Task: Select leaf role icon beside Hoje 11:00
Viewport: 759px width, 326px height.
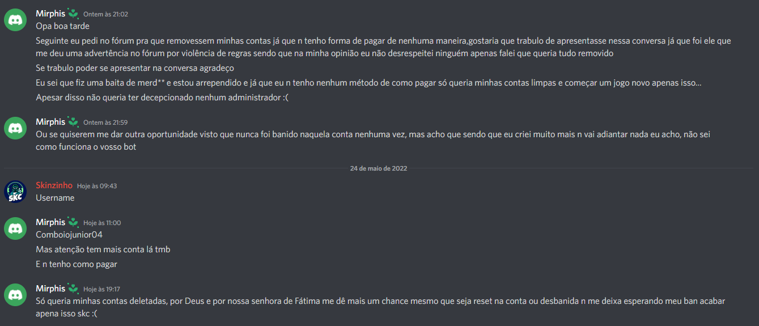Action: pyautogui.click(x=73, y=222)
